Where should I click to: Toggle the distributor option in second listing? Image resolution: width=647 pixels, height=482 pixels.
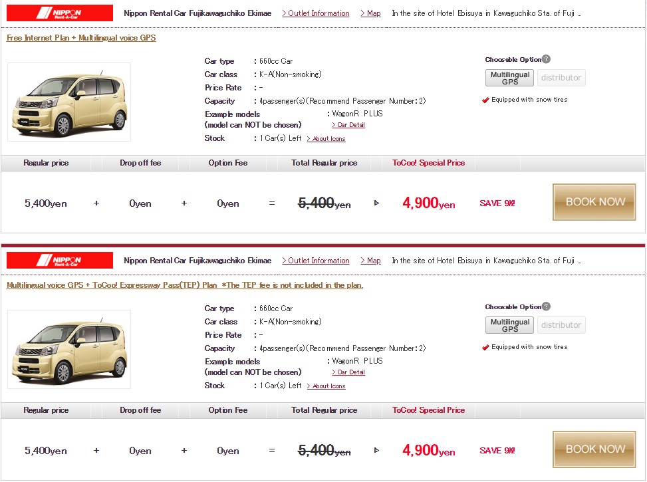(561, 325)
